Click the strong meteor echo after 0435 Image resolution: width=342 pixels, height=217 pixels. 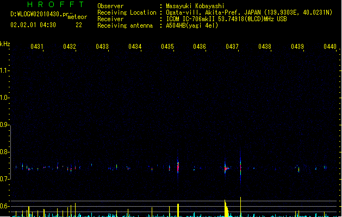pos(178,167)
